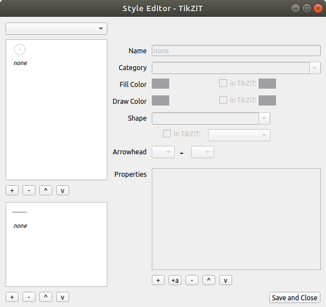Open the left Arrowhead dropdown
The width and height of the screenshot is (326, 307).
coord(163,152)
